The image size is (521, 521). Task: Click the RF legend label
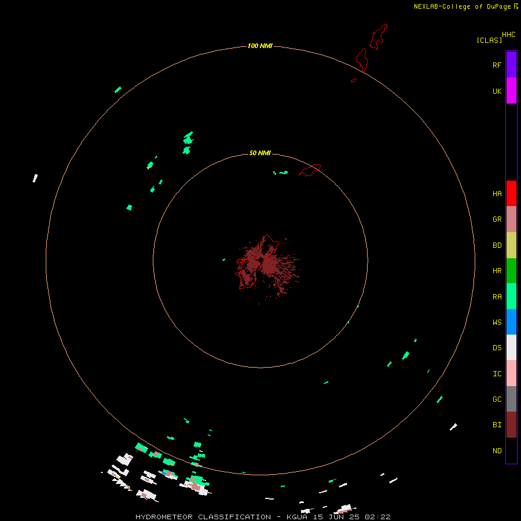pos(497,65)
